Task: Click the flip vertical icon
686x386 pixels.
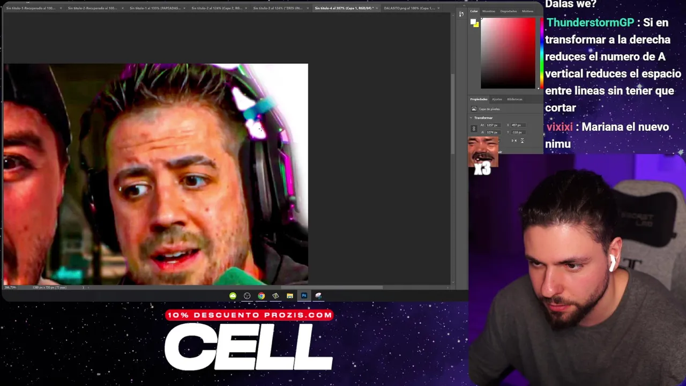Action: [522, 141]
